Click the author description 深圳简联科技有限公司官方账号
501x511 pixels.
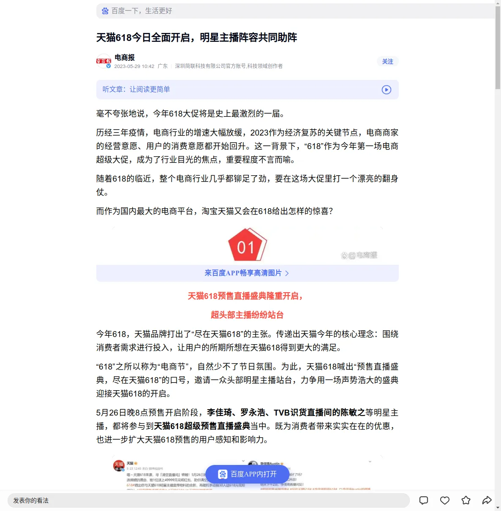tap(229, 66)
